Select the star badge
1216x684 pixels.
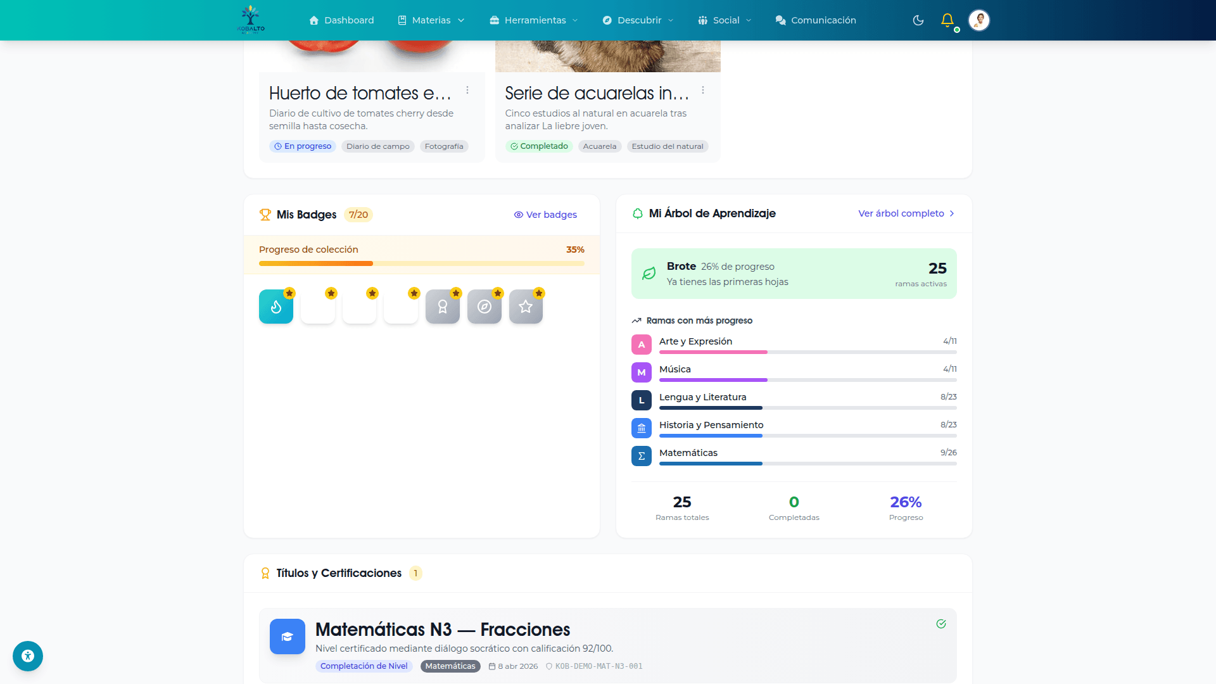tap(526, 307)
